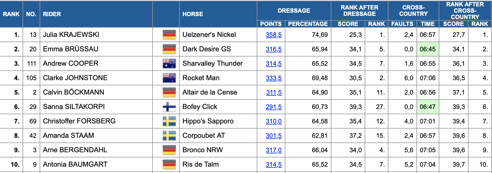Click the Swedish flag beside Amanda STAAM
The width and height of the screenshot is (492, 173).
click(x=169, y=136)
